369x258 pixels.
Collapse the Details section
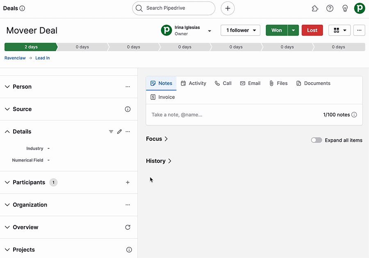coord(7,132)
